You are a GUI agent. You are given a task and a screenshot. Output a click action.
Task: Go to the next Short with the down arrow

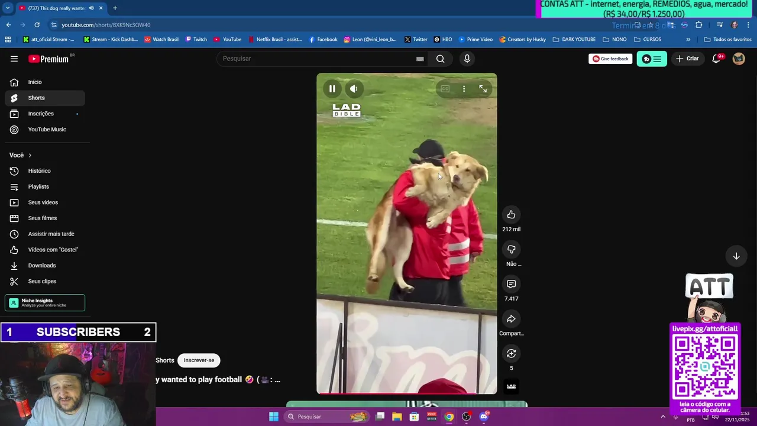(x=736, y=256)
